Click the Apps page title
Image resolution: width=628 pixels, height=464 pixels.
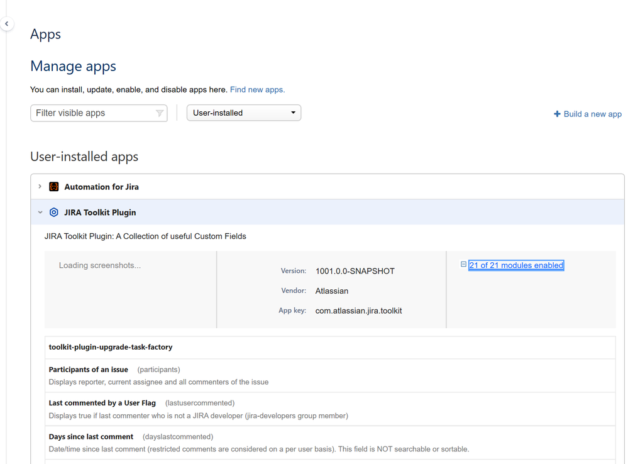coord(46,35)
